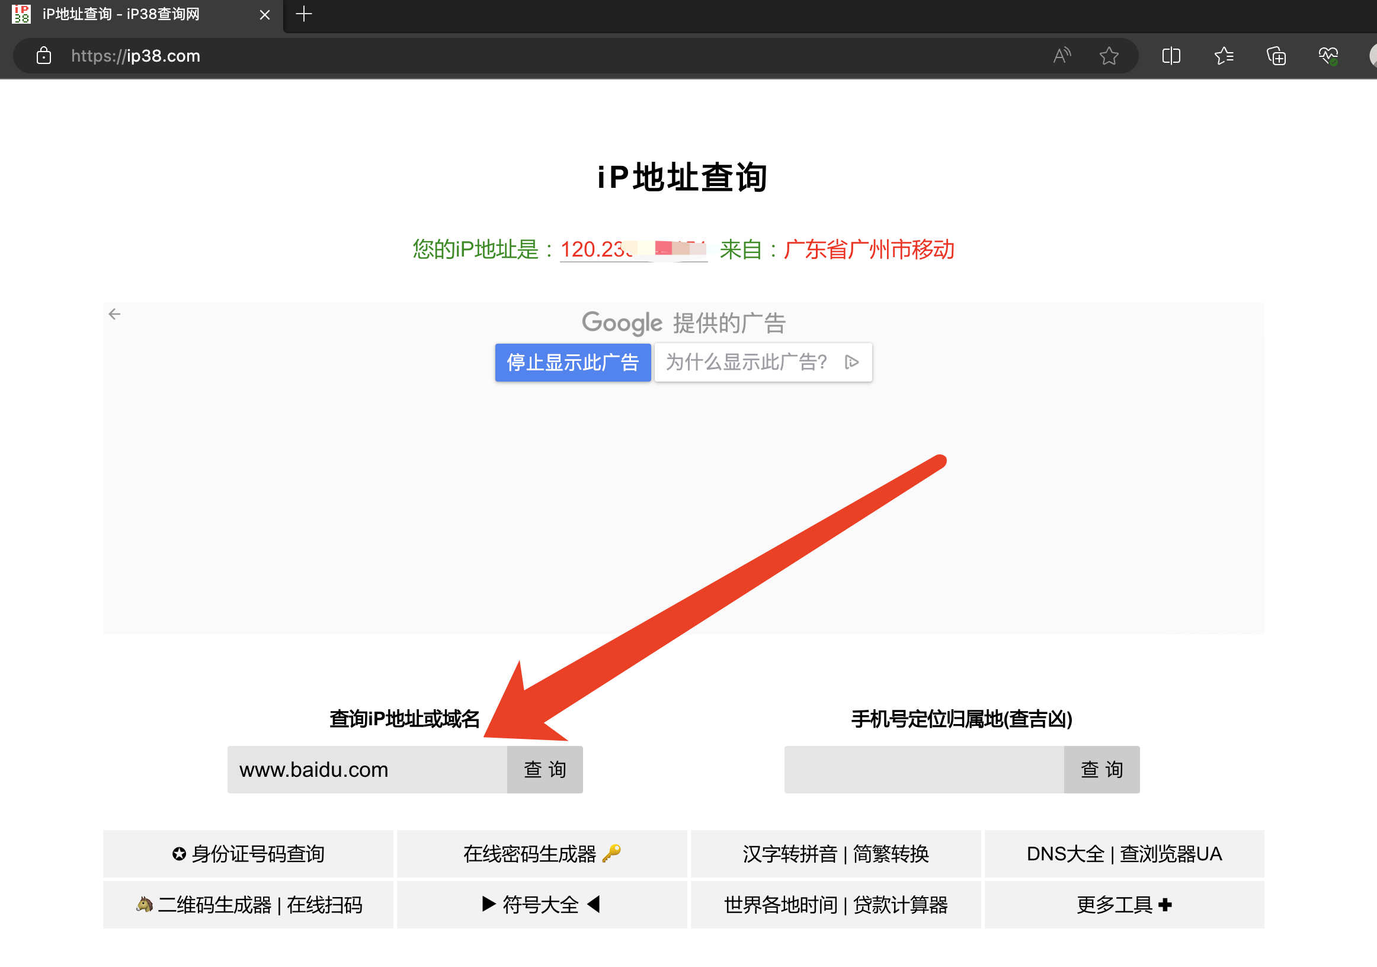Image resolution: width=1377 pixels, height=967 pixels.
Task: Click the Read Aloud icon in address bar
Action: 1062,56
